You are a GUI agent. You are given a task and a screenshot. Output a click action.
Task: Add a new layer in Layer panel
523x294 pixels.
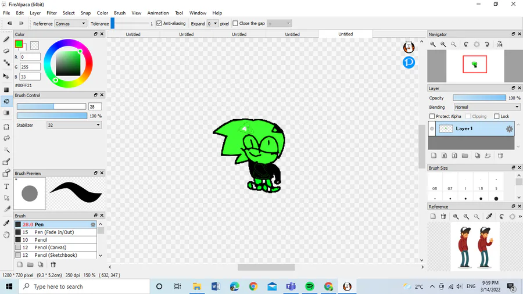coord(434,156)
